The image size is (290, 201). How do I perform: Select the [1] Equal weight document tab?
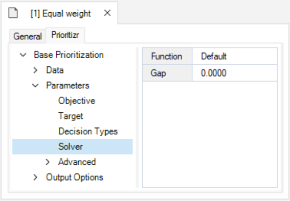pos(61,14)
